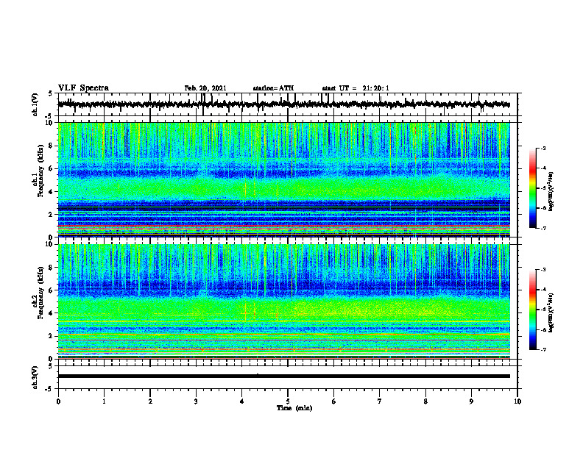The height and width of the screenshot is (450, 583).
Task: Click the '2' tick on the Time axis
Action: tap(150, 401)
